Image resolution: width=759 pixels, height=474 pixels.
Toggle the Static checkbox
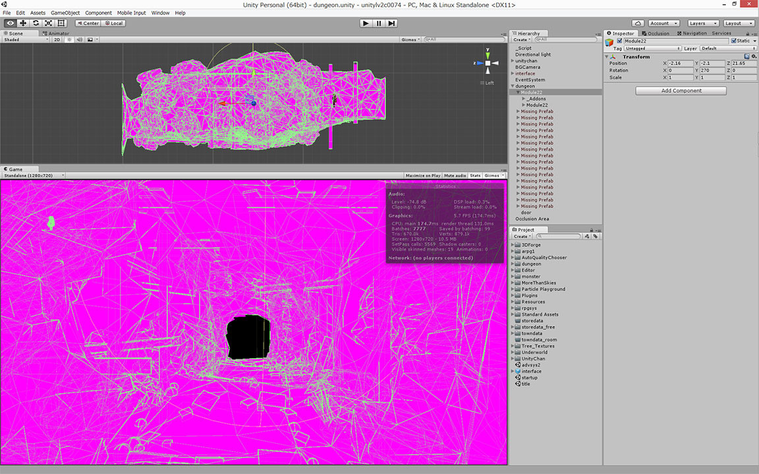(733, 41)
